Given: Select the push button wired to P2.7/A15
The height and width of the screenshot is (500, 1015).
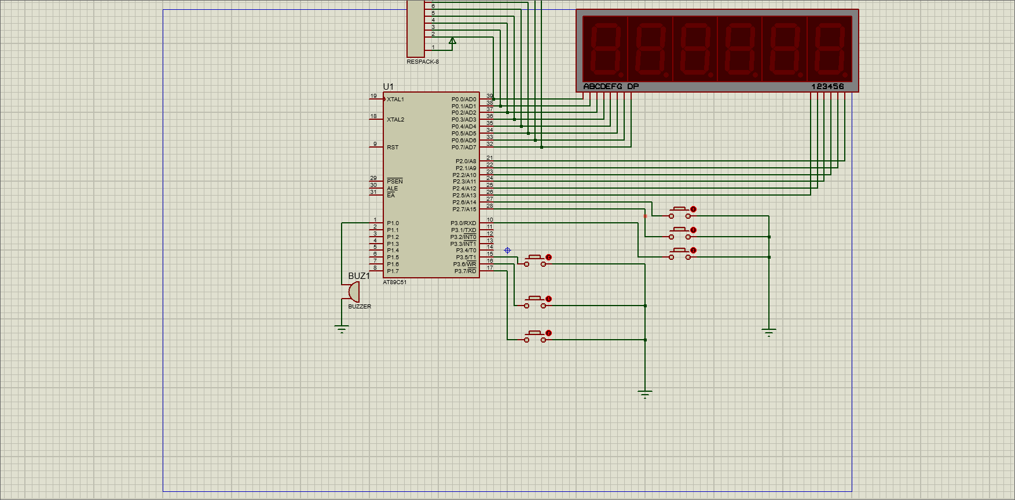Looking at the screenshot, I should [680, 233].
